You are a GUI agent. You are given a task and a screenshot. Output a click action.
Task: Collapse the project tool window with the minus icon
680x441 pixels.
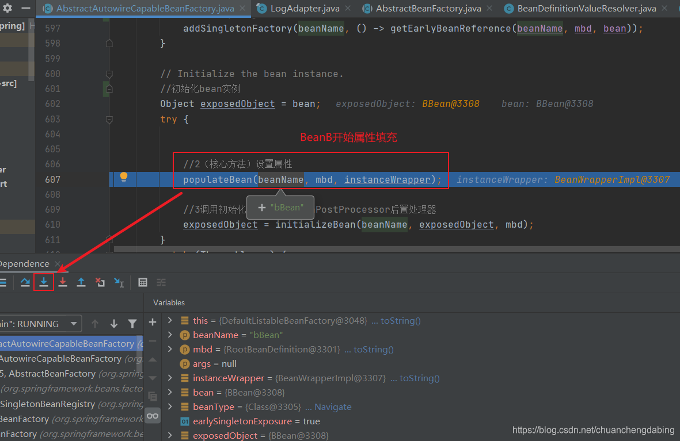[26, 8]
